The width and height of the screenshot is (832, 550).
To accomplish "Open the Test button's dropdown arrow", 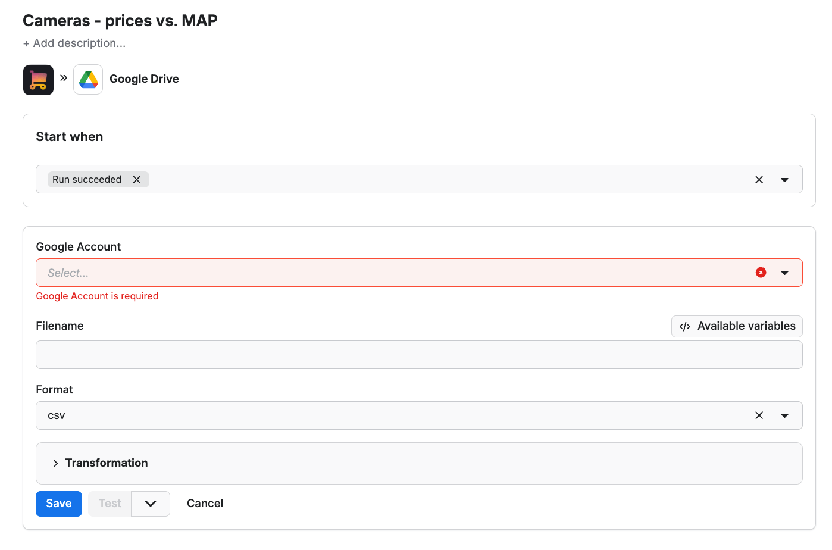I will (150, 503).
